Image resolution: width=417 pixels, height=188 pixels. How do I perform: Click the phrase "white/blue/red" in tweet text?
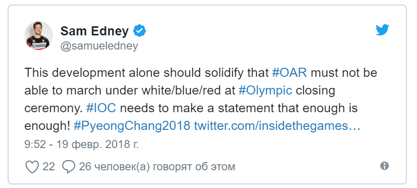pos(188,90)
